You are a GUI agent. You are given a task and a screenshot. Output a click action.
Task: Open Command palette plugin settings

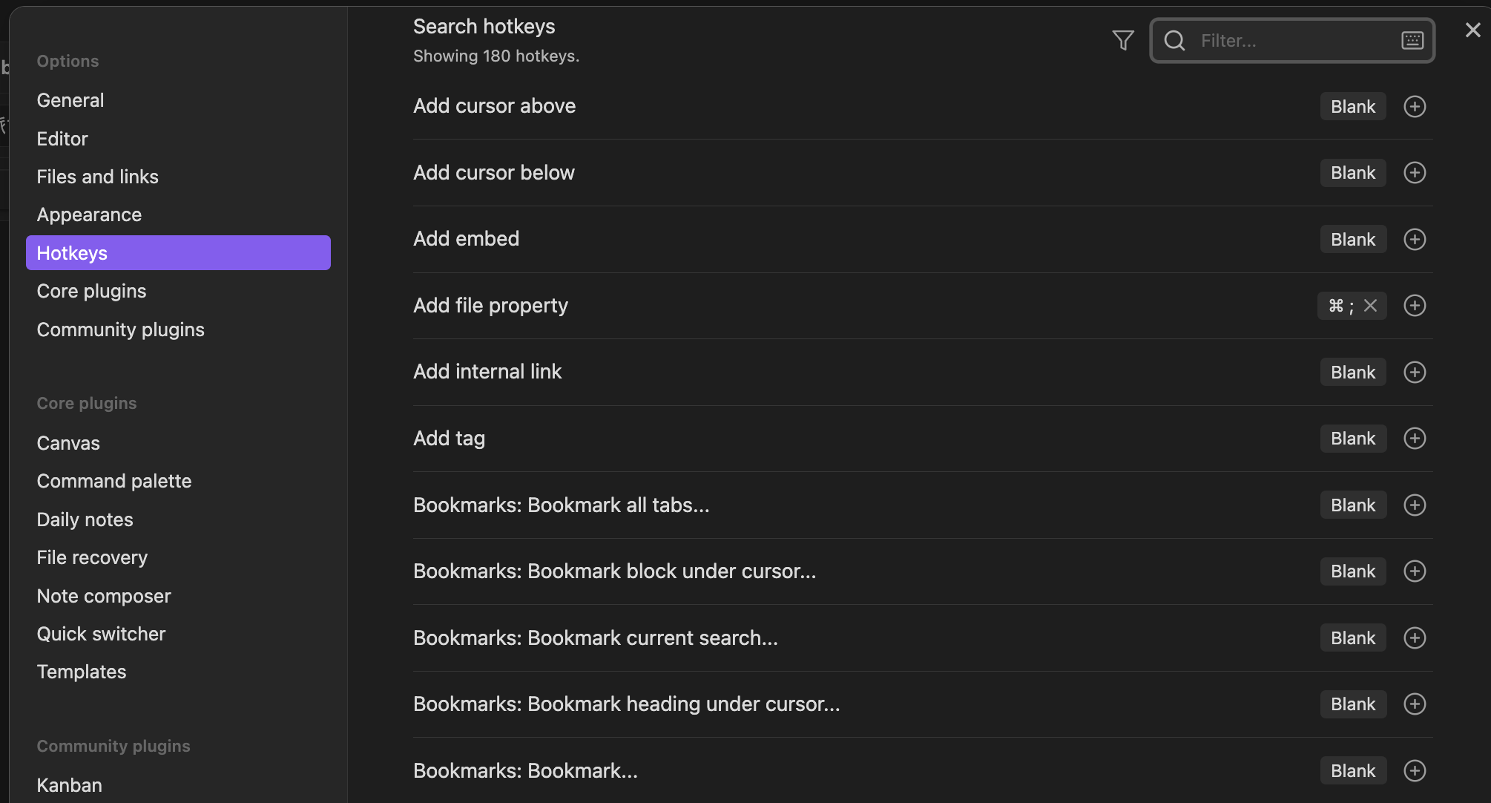pos(114,481)
